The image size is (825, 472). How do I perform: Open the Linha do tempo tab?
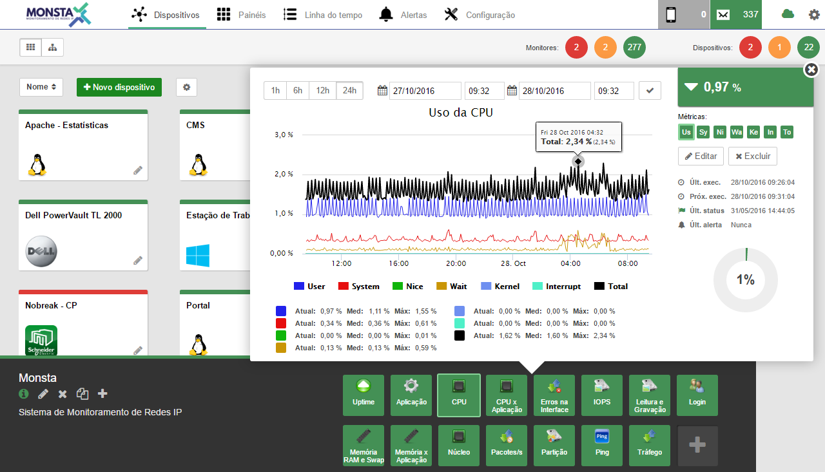pos(323,15)
